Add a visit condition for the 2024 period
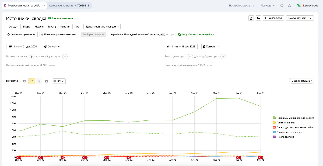323x166 pixels. pos(31,57)
